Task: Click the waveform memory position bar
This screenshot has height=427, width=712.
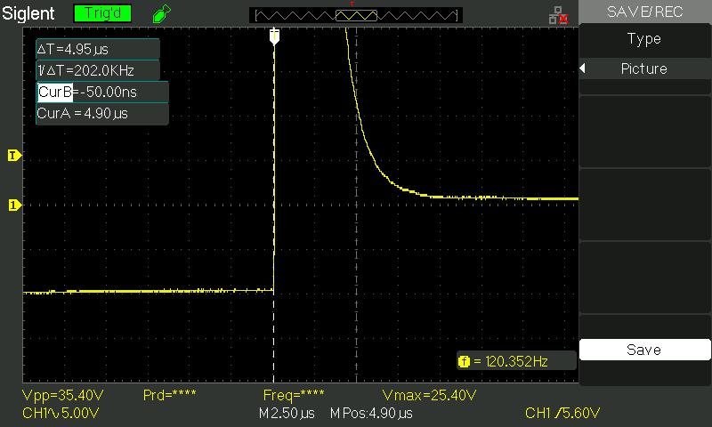Action: [x=356, y=15]
